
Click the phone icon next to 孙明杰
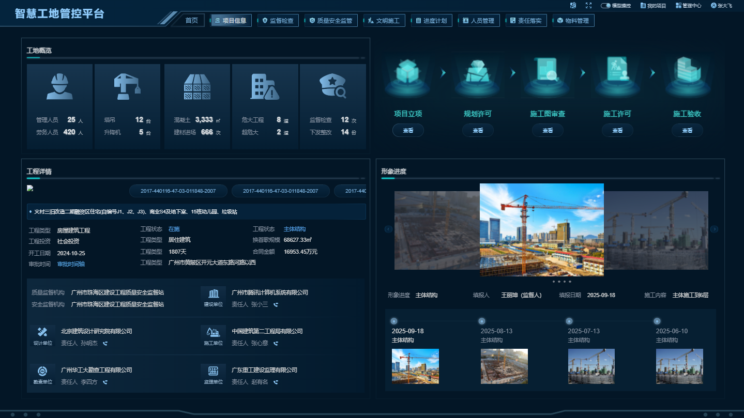coord(105,343)
